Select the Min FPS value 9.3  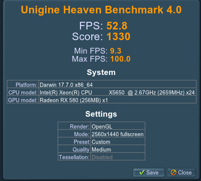click(116, 51)
